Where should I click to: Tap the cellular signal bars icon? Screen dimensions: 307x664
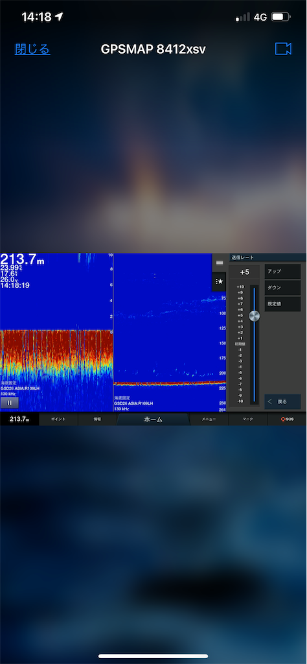coord(243,18)
